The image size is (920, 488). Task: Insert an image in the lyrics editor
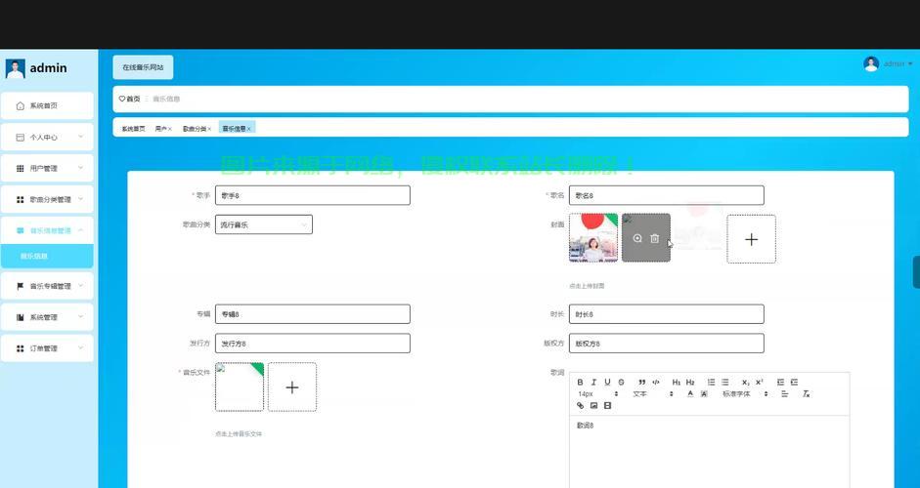(593, 405)
